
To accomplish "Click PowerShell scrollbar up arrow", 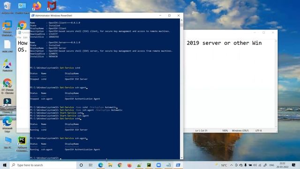I will [x=181, y=20].
